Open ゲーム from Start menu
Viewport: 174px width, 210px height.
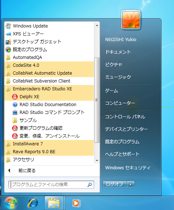click(x=112, y=91)
